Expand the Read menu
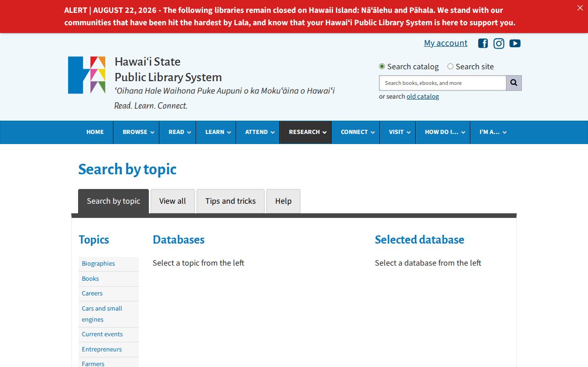 click(x=178, y=132)
